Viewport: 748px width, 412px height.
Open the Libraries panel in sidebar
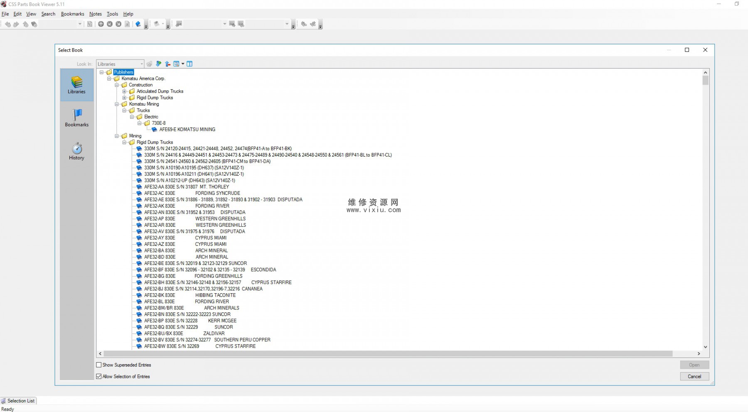pyautogui.click(x=77, y=85)
